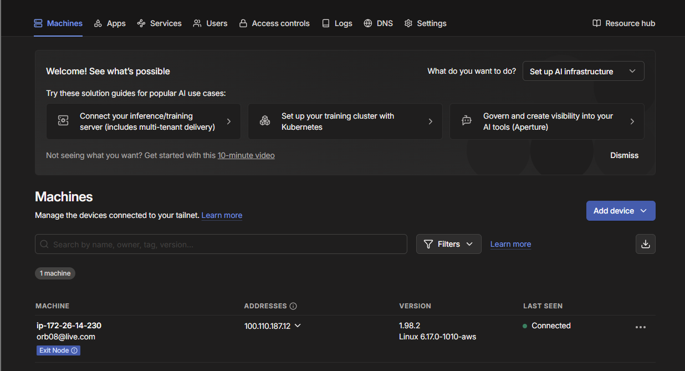Click the chevron on the Kubernetes card
This screenshot has height=371, width=685.
click(x=431, y=121)
